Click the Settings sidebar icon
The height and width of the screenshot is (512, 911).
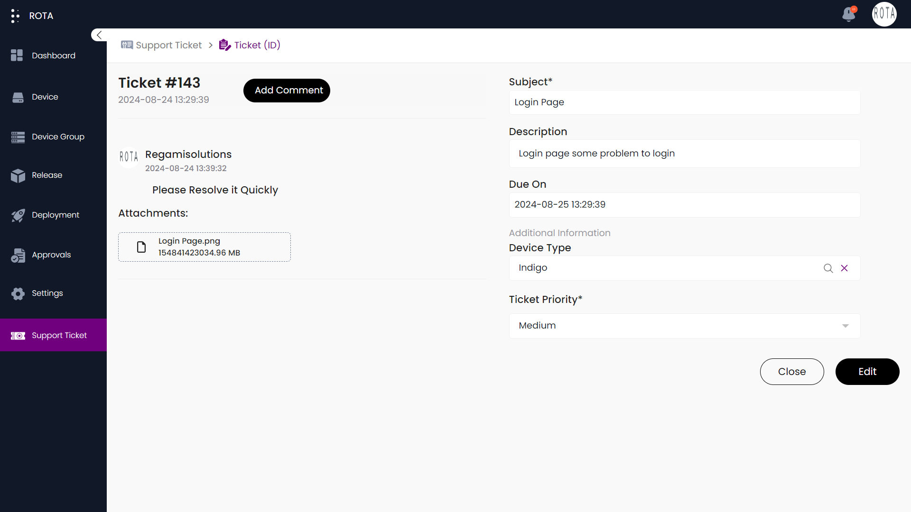18,293
